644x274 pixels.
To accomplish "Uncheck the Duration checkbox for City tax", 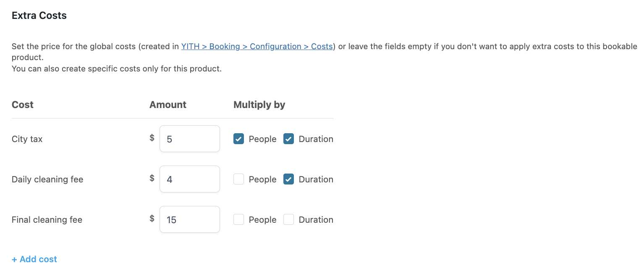I will (x=288, y=139).
